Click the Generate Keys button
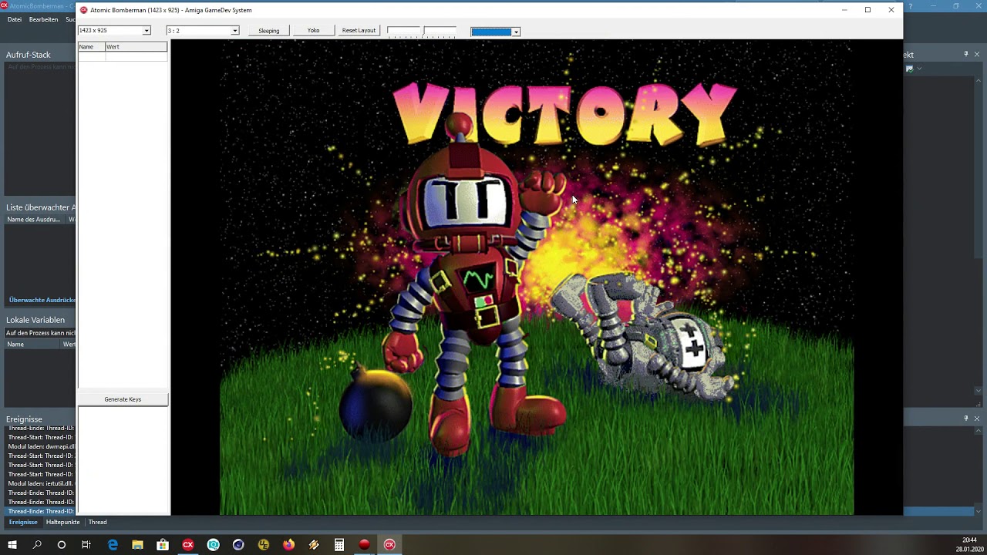Viewport: 987px width, 555px height. [x=123, y=399]
